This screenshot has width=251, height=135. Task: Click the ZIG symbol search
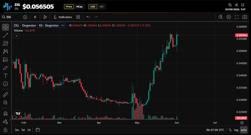coord(7,17)
